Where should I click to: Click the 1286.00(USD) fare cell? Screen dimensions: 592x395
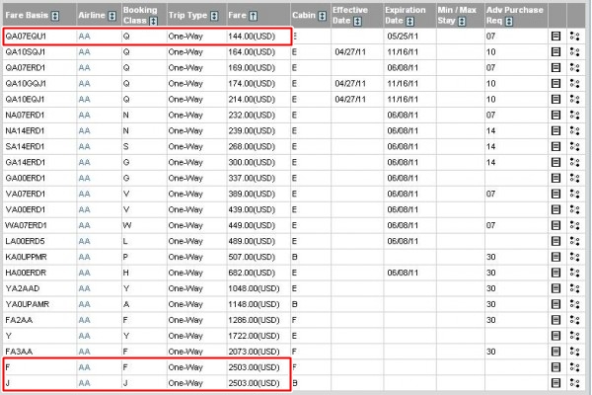pos(254,320)
